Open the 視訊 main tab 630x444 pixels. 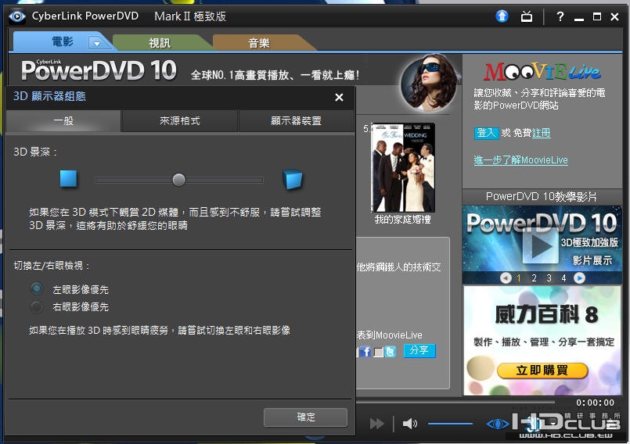click(x=160, y=43)
